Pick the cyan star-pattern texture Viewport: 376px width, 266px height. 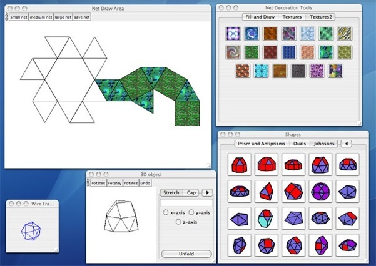pyautogui.click(x=261, y=71)
